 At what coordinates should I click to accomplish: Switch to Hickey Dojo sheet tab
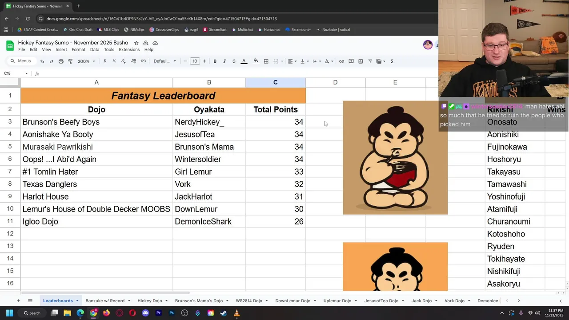point(150,301)
